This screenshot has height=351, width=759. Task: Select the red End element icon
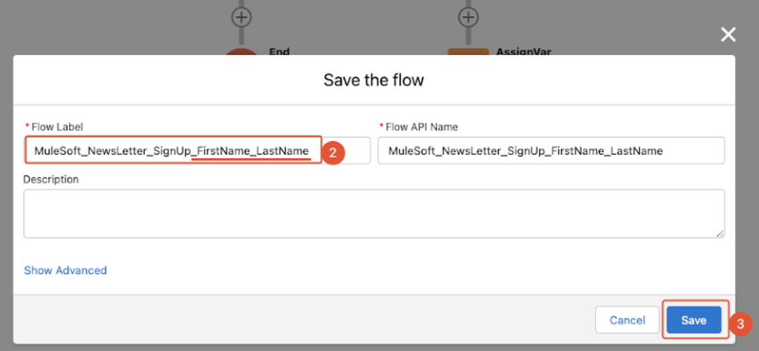[x=241, y=52]
